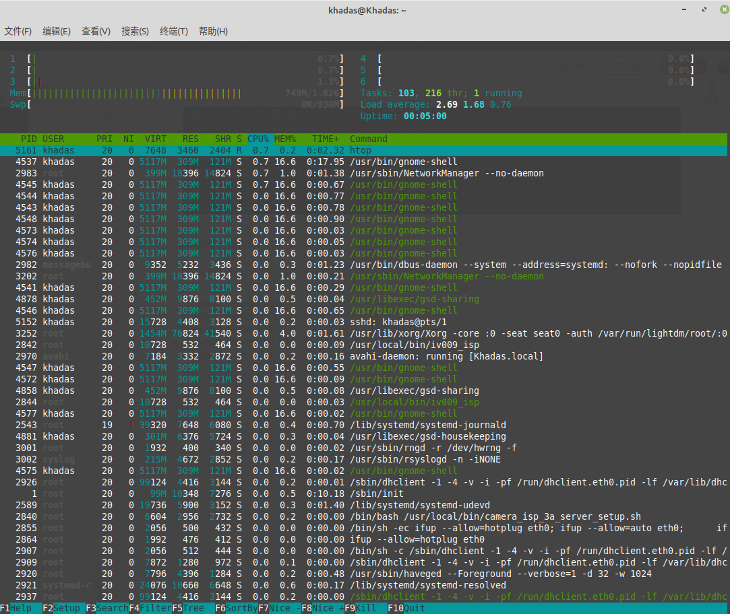This screenshot has width=730, height=614.
Task: Select the haveged process row
Action: tap(363, 574)
